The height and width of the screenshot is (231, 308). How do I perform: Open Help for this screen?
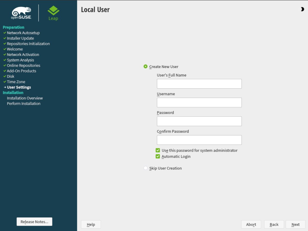pos(91,224)
